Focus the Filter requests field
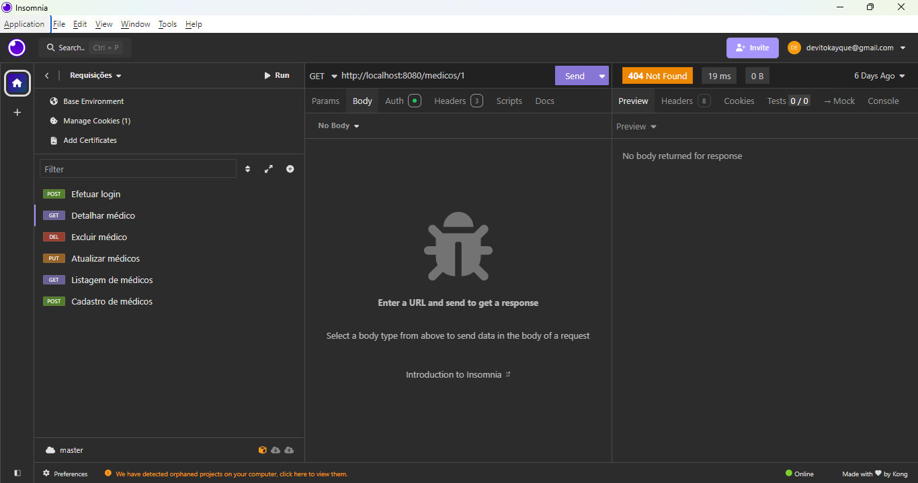This screenshot has height=483, width=918. (138, 169)
